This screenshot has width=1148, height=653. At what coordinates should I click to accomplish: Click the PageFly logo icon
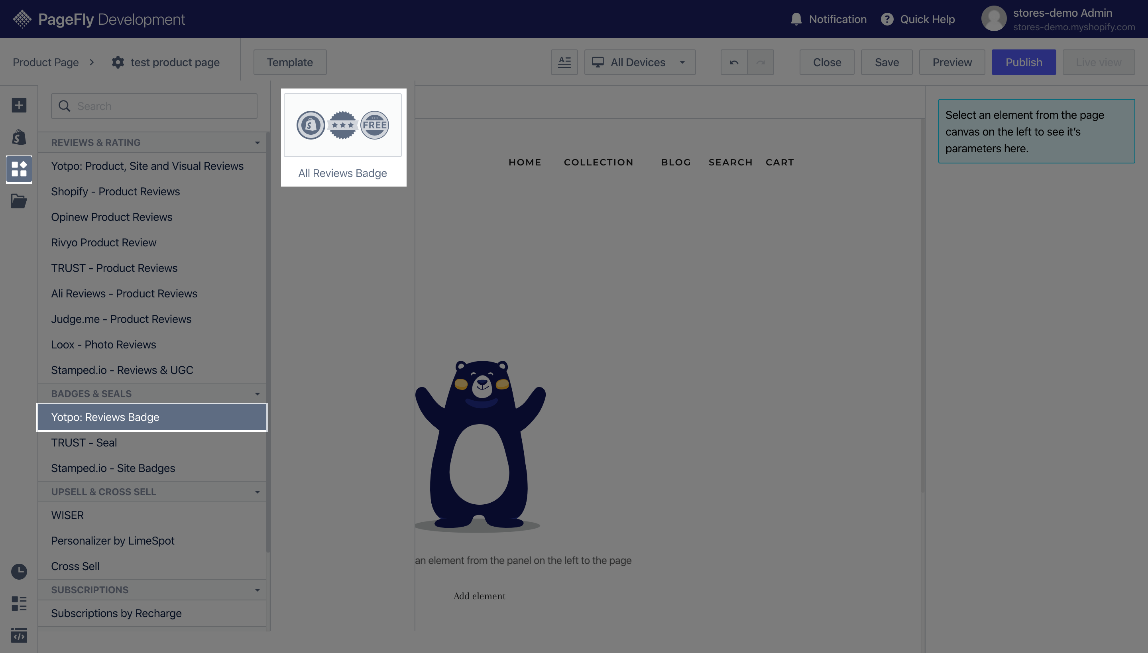22,19
